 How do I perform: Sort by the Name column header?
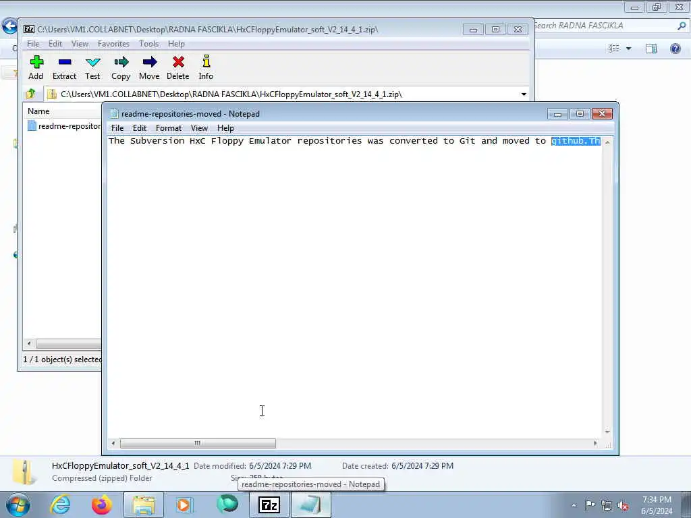(38, 111)
